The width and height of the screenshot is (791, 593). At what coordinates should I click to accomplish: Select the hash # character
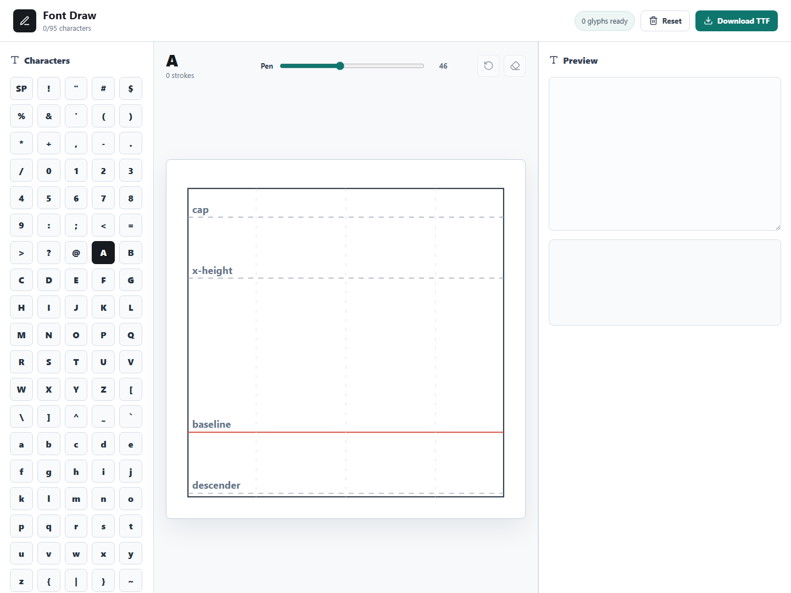(103, 88)
